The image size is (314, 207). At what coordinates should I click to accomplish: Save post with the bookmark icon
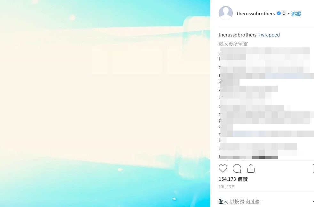(313, 169)
